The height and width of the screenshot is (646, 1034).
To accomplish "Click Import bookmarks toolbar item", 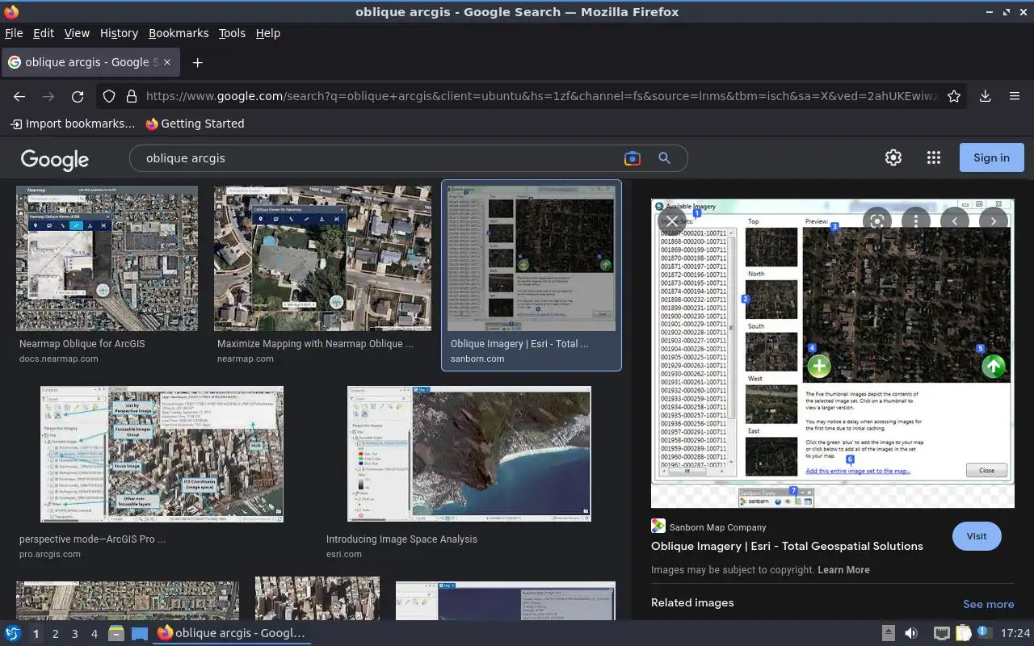I will click(x=72, y=124).
